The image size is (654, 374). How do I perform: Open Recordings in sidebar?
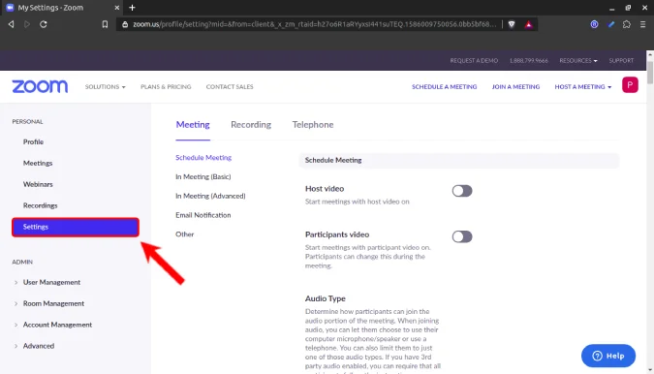pyautogui.click(x=41, y=205)
